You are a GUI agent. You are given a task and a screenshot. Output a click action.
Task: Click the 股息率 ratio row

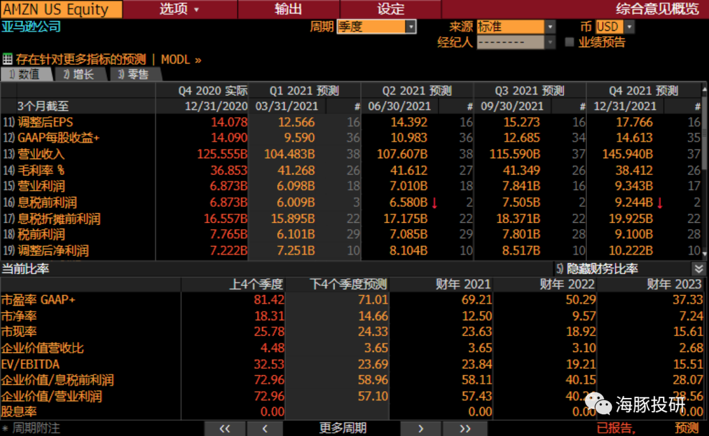click(353, 412)
